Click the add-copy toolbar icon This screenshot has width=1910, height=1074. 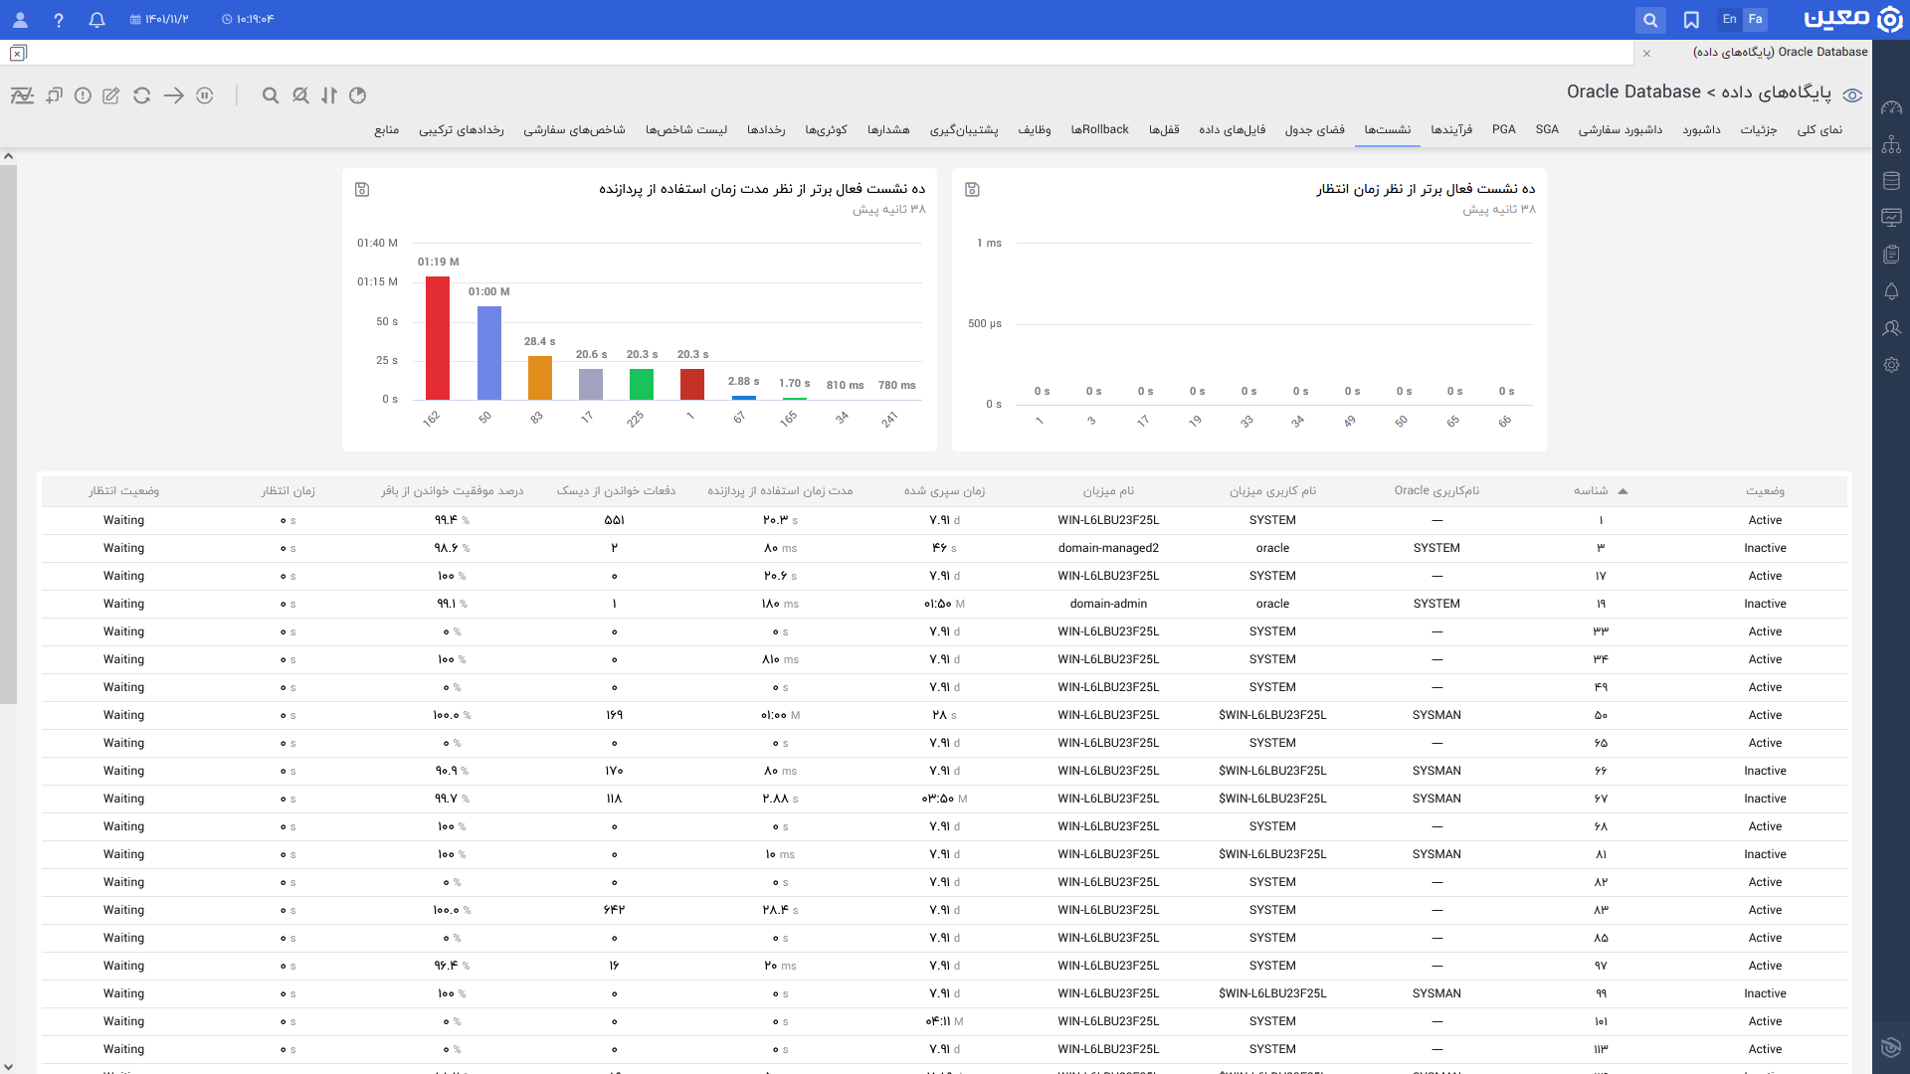(x=54, y=95)
